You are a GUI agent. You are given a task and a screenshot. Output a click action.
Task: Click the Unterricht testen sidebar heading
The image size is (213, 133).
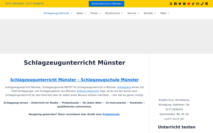[176, 127]
